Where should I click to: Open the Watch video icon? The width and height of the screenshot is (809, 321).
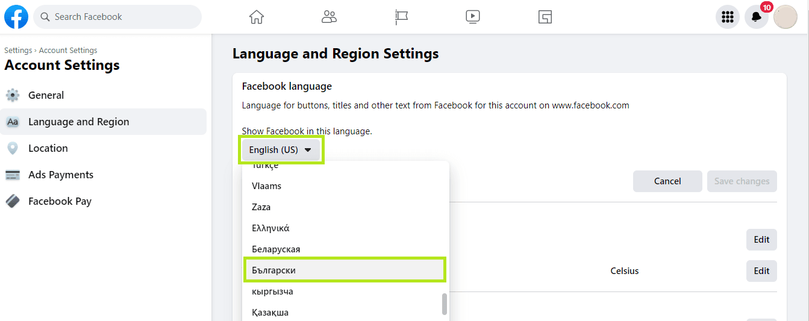[x=473, y=17]
